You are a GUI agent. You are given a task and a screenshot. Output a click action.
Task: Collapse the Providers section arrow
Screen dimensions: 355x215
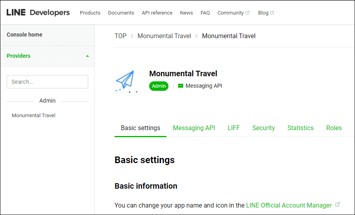pos(87,56)
